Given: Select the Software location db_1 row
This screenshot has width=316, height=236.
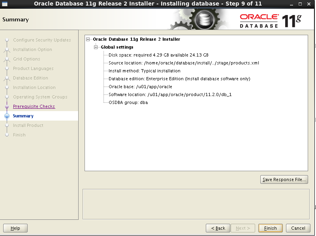Looking at the screenshot, I should 170,94.
